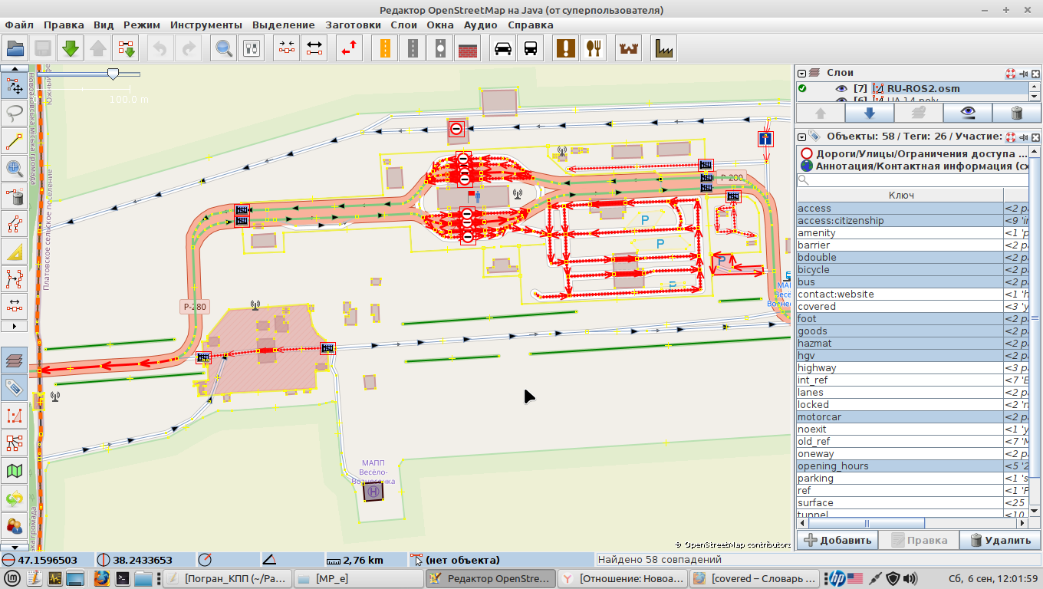Activate the Draw nodes tool

tap(15, 141)
